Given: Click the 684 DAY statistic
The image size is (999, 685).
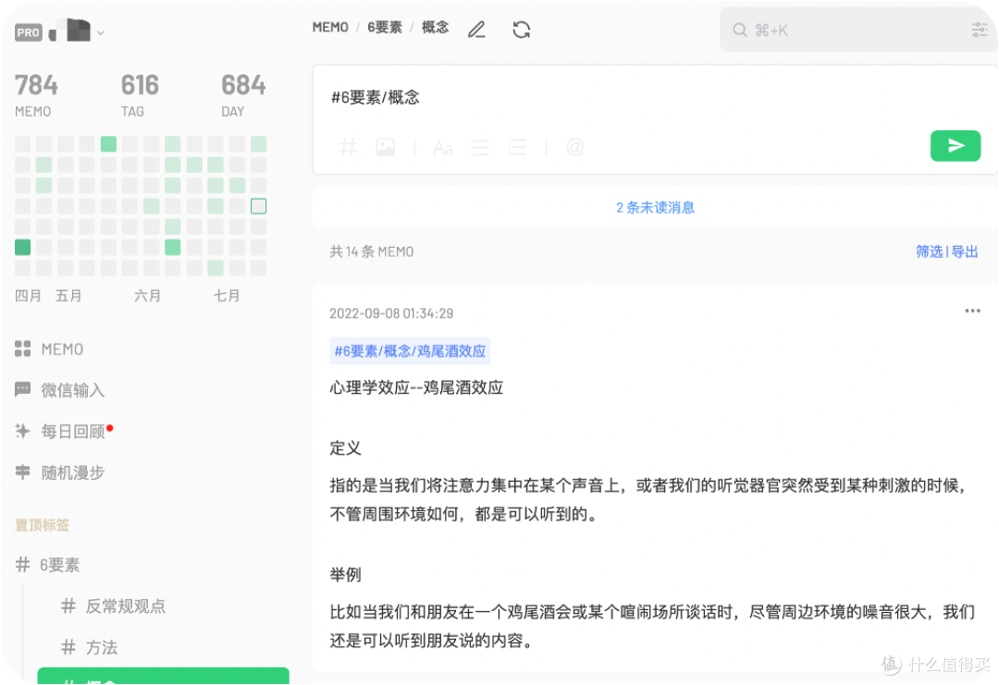Looking at the screenshot, I should pos(242,95).
